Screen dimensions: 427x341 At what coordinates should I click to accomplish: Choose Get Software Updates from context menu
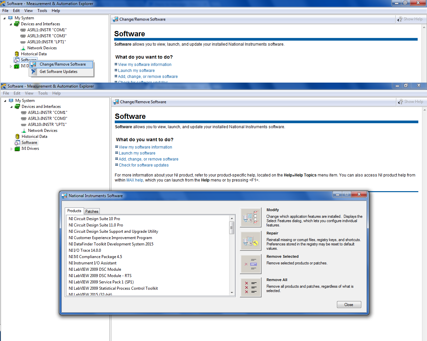pos(61,72)
